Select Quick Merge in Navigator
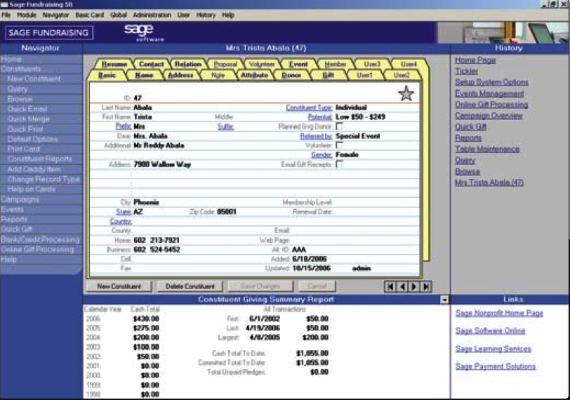Image resolution: width=570 pixels, height=400 pixels. 28,119
